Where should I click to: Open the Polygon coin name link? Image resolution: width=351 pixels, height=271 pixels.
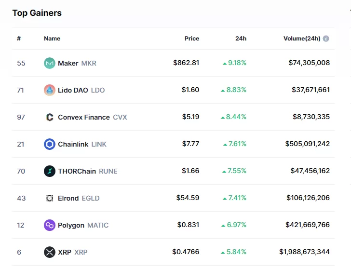[x=71, y=225]
